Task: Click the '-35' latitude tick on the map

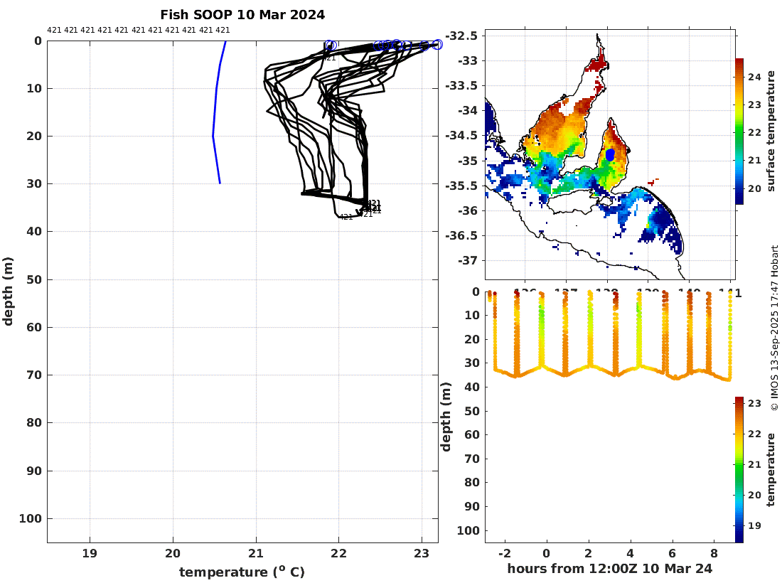Action: click(467, 161)
